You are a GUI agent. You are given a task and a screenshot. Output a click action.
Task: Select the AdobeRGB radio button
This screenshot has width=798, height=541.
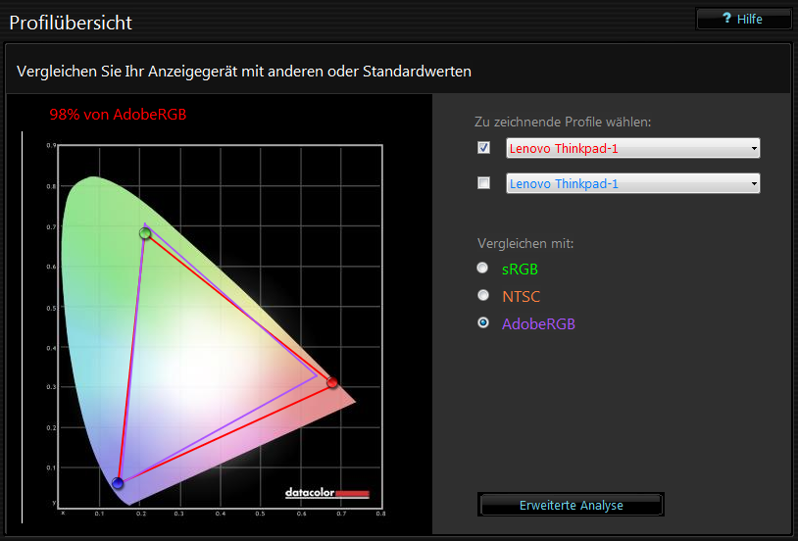482,322
